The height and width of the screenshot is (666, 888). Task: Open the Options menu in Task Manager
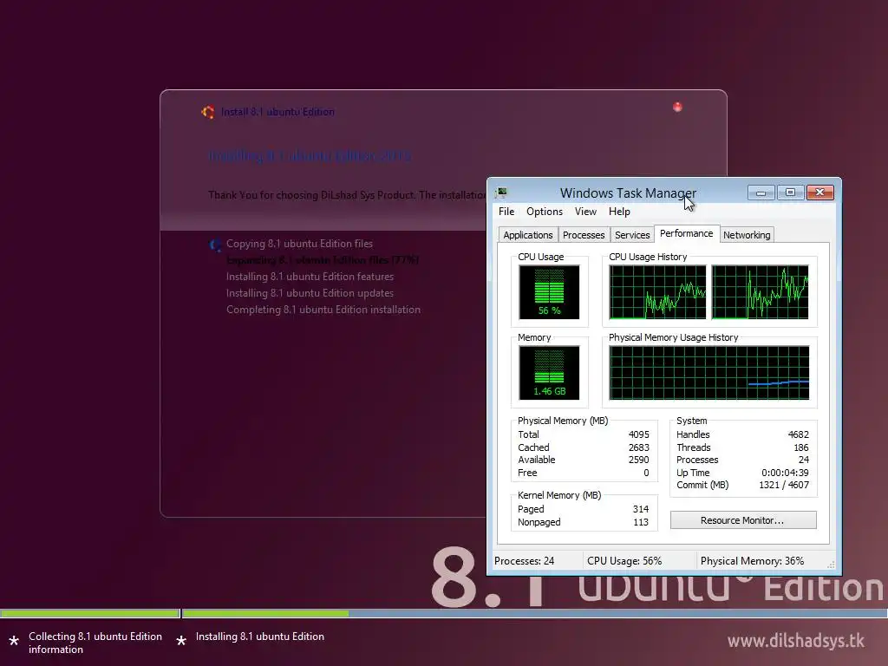pyautogui.click(x=545, y=212)
